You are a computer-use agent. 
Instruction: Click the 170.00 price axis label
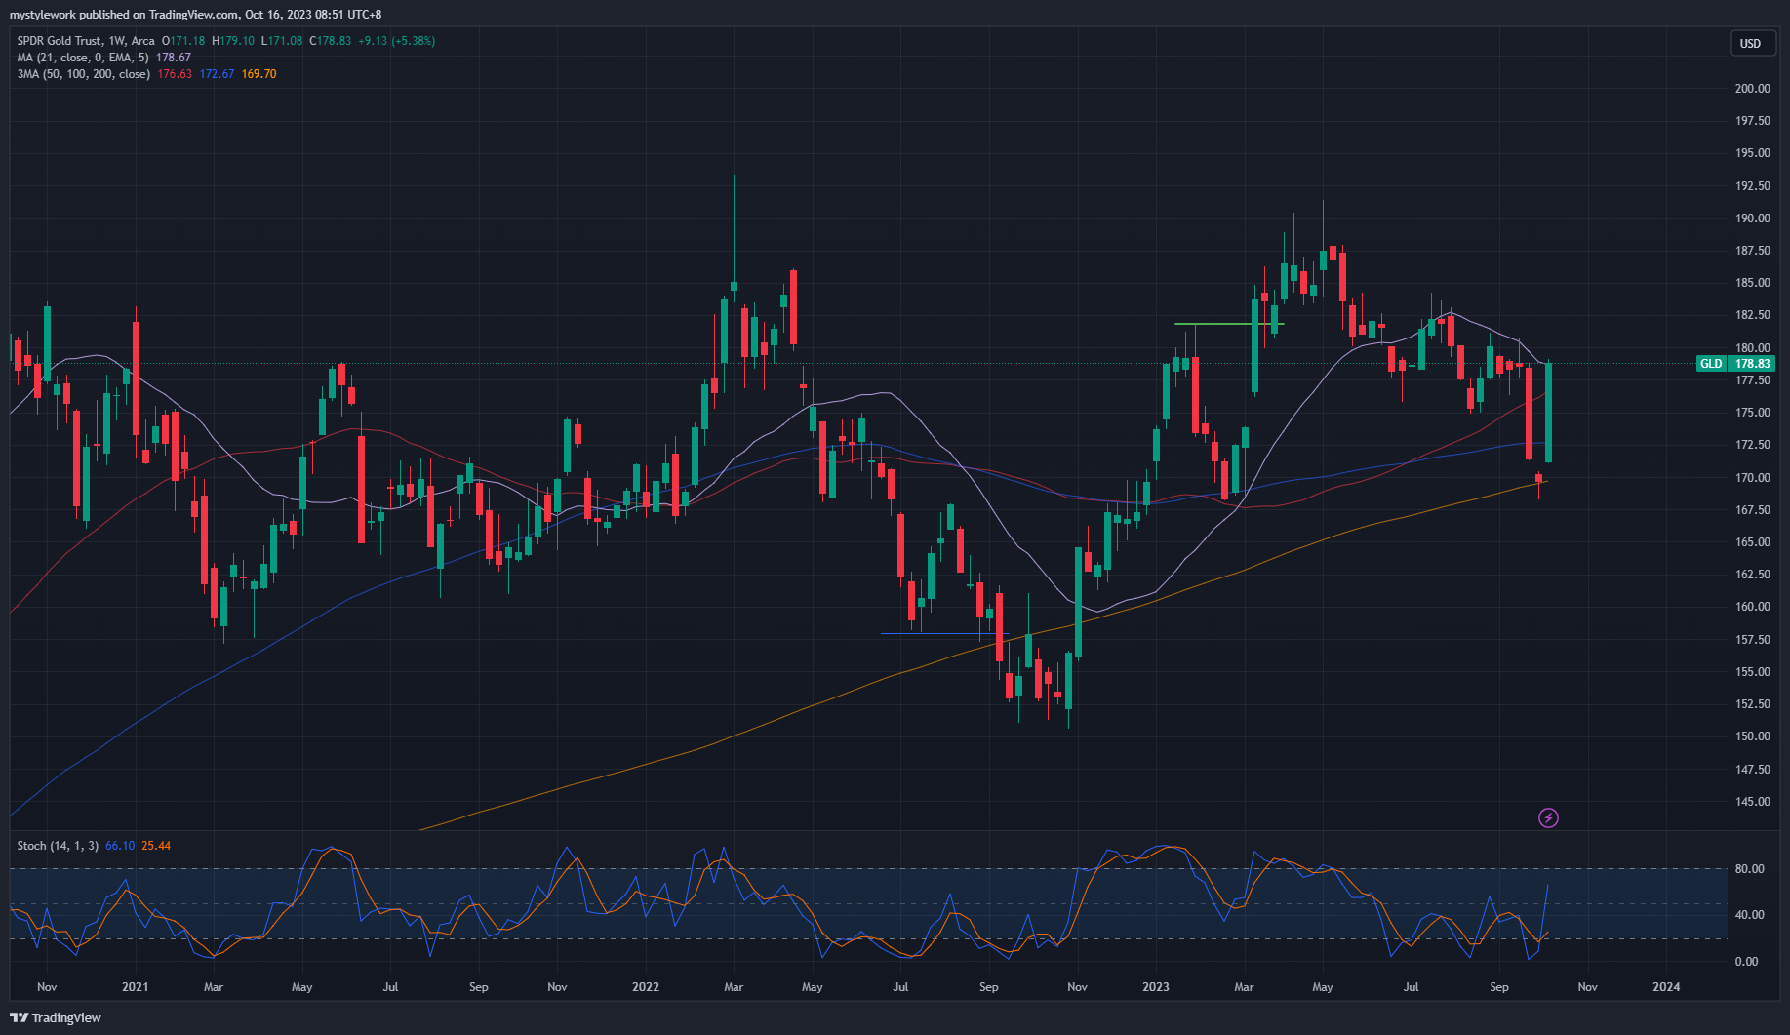[1752, 478]
